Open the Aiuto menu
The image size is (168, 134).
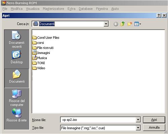coord(115,9)
